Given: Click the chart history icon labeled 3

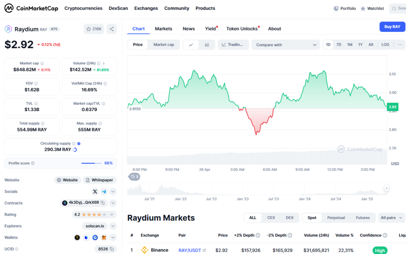Looking at the screenshot, I should pos(134,177).
